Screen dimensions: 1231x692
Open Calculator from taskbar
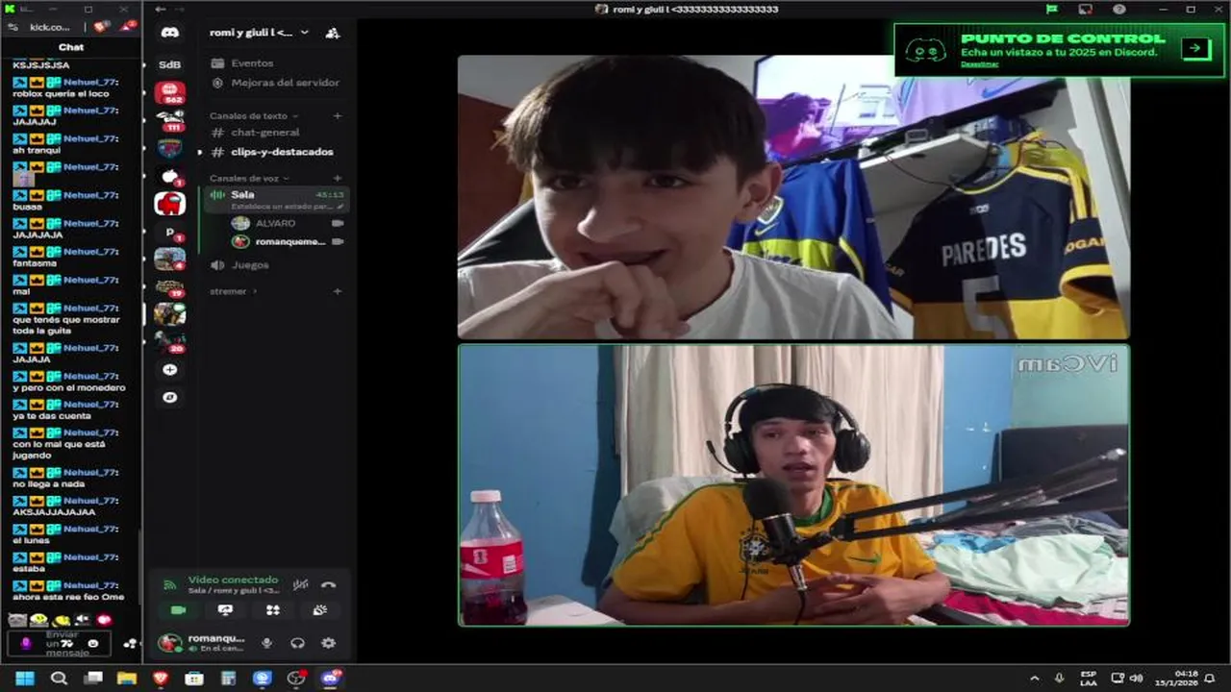point(228,679)
